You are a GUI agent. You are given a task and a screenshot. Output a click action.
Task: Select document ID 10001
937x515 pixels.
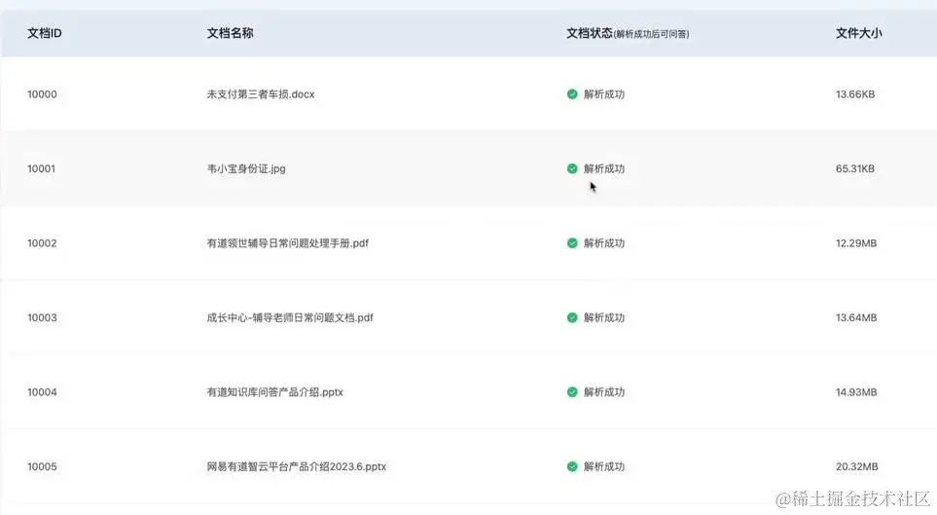(x=41, y=168)
